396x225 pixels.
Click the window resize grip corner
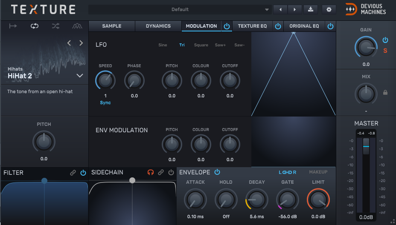click(393, 222)
